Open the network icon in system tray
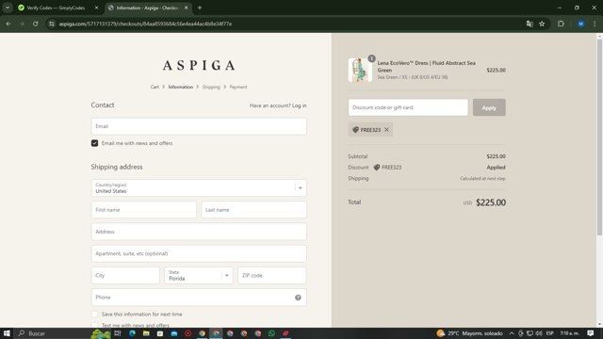Screen dimensions: 603x339 coord(530,333)
